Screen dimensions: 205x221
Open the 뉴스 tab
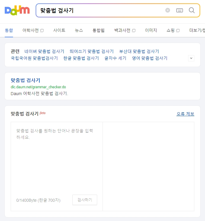(79, 30)
